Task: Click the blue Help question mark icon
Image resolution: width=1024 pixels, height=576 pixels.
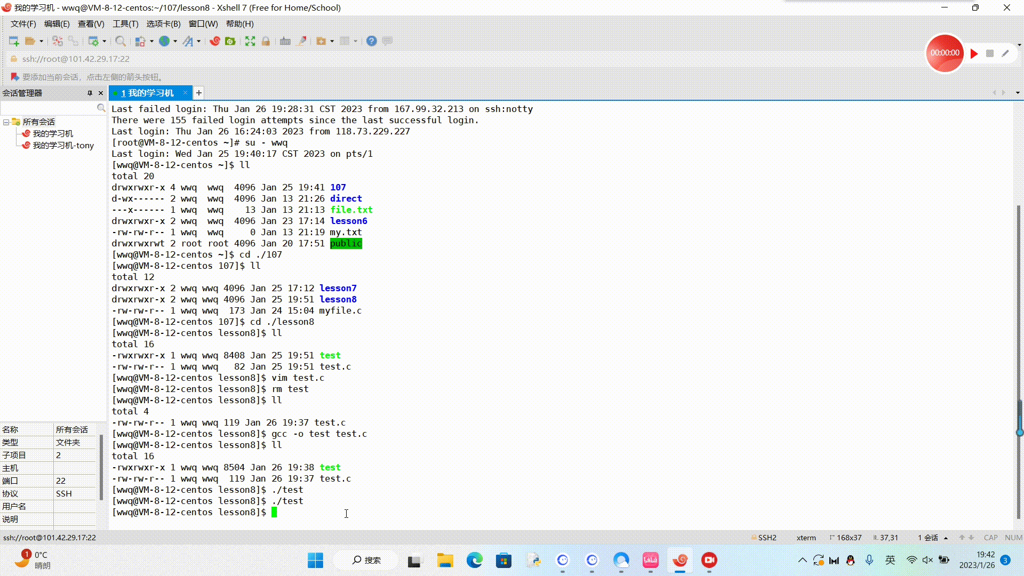Action: pyautogui.click(x=371, y=41)
